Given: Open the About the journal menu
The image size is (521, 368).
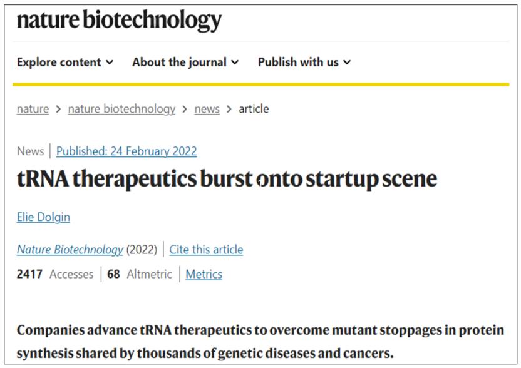Looking at the screenshot, I should pos(185,62).
